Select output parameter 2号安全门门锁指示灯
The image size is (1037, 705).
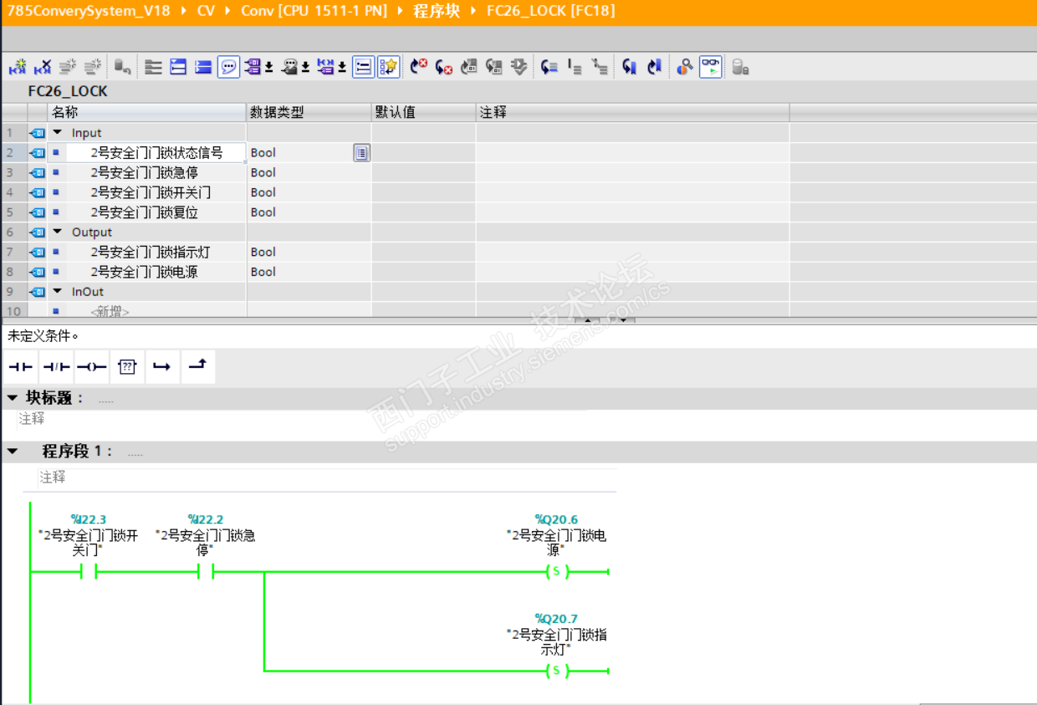coord(151,252)
